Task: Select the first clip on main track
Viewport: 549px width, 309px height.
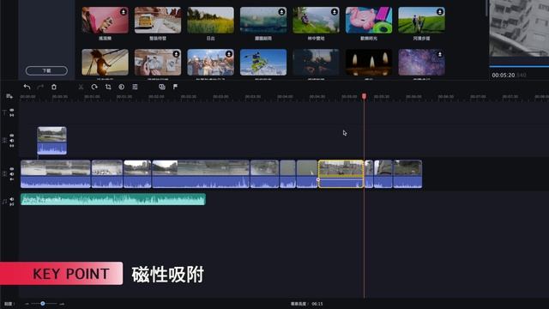Action: 56,174
